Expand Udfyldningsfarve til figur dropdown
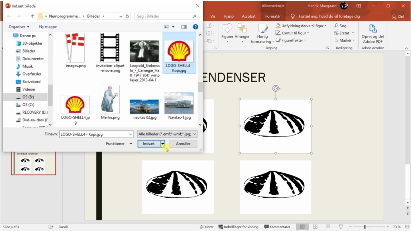This screenshot has height=231, width=411. [326, 26]
